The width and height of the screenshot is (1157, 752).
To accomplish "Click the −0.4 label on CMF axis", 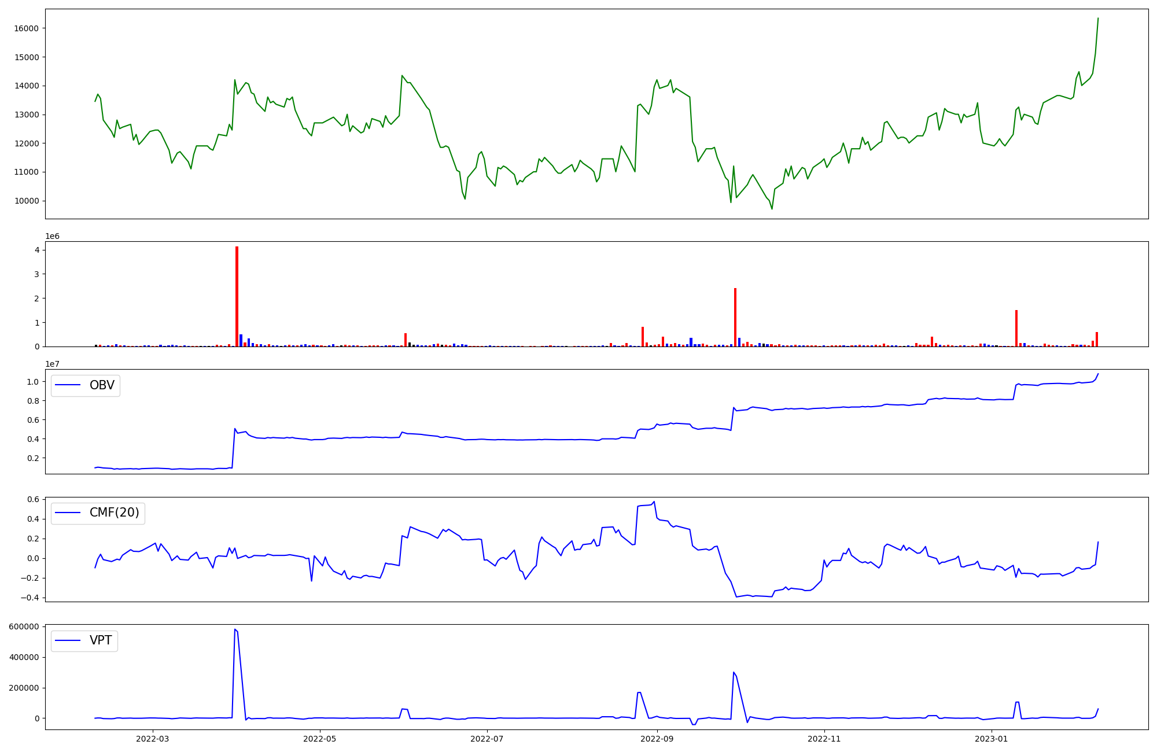I will click(x=29, y=598).
